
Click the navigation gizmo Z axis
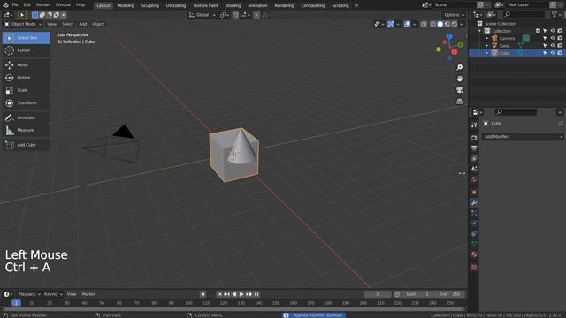pyautogui.click(x=449, y=36)
